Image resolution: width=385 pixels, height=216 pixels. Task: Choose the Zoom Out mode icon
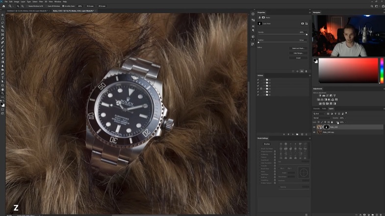(x=23, y=6)
